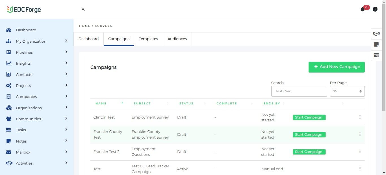
Task: Click the campaign Search input field
Action: (299, 91)
